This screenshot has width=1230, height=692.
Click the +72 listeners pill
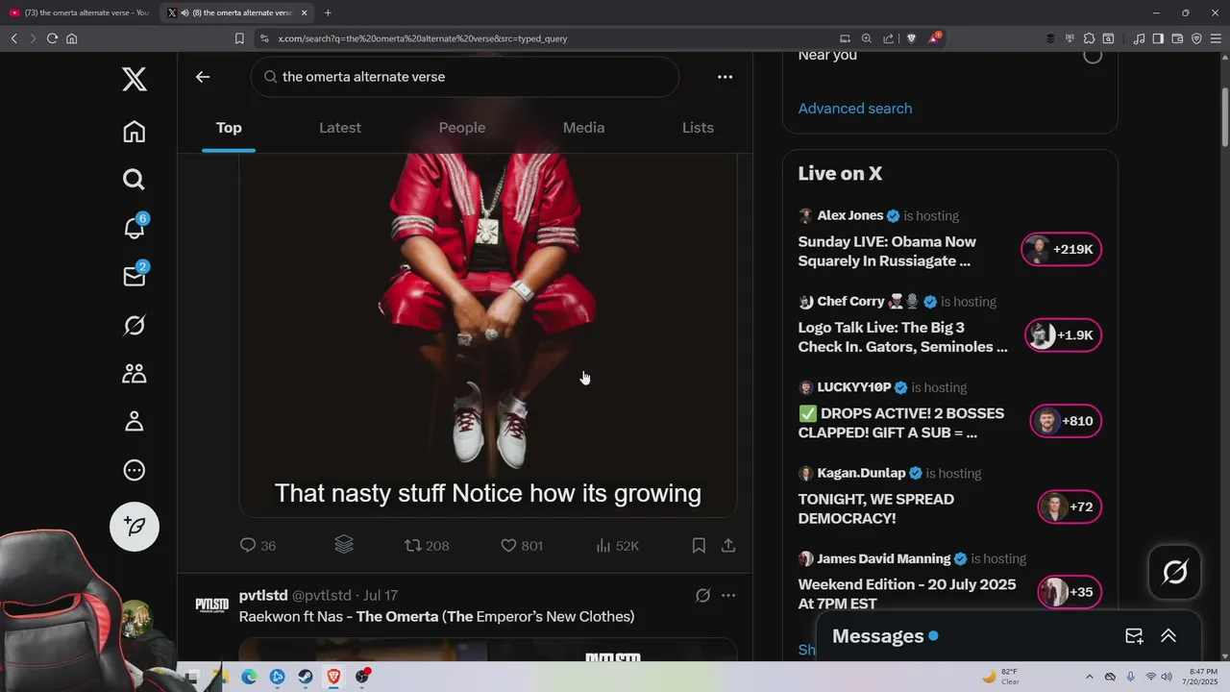pyautogui.click(x=1070, y=507)
